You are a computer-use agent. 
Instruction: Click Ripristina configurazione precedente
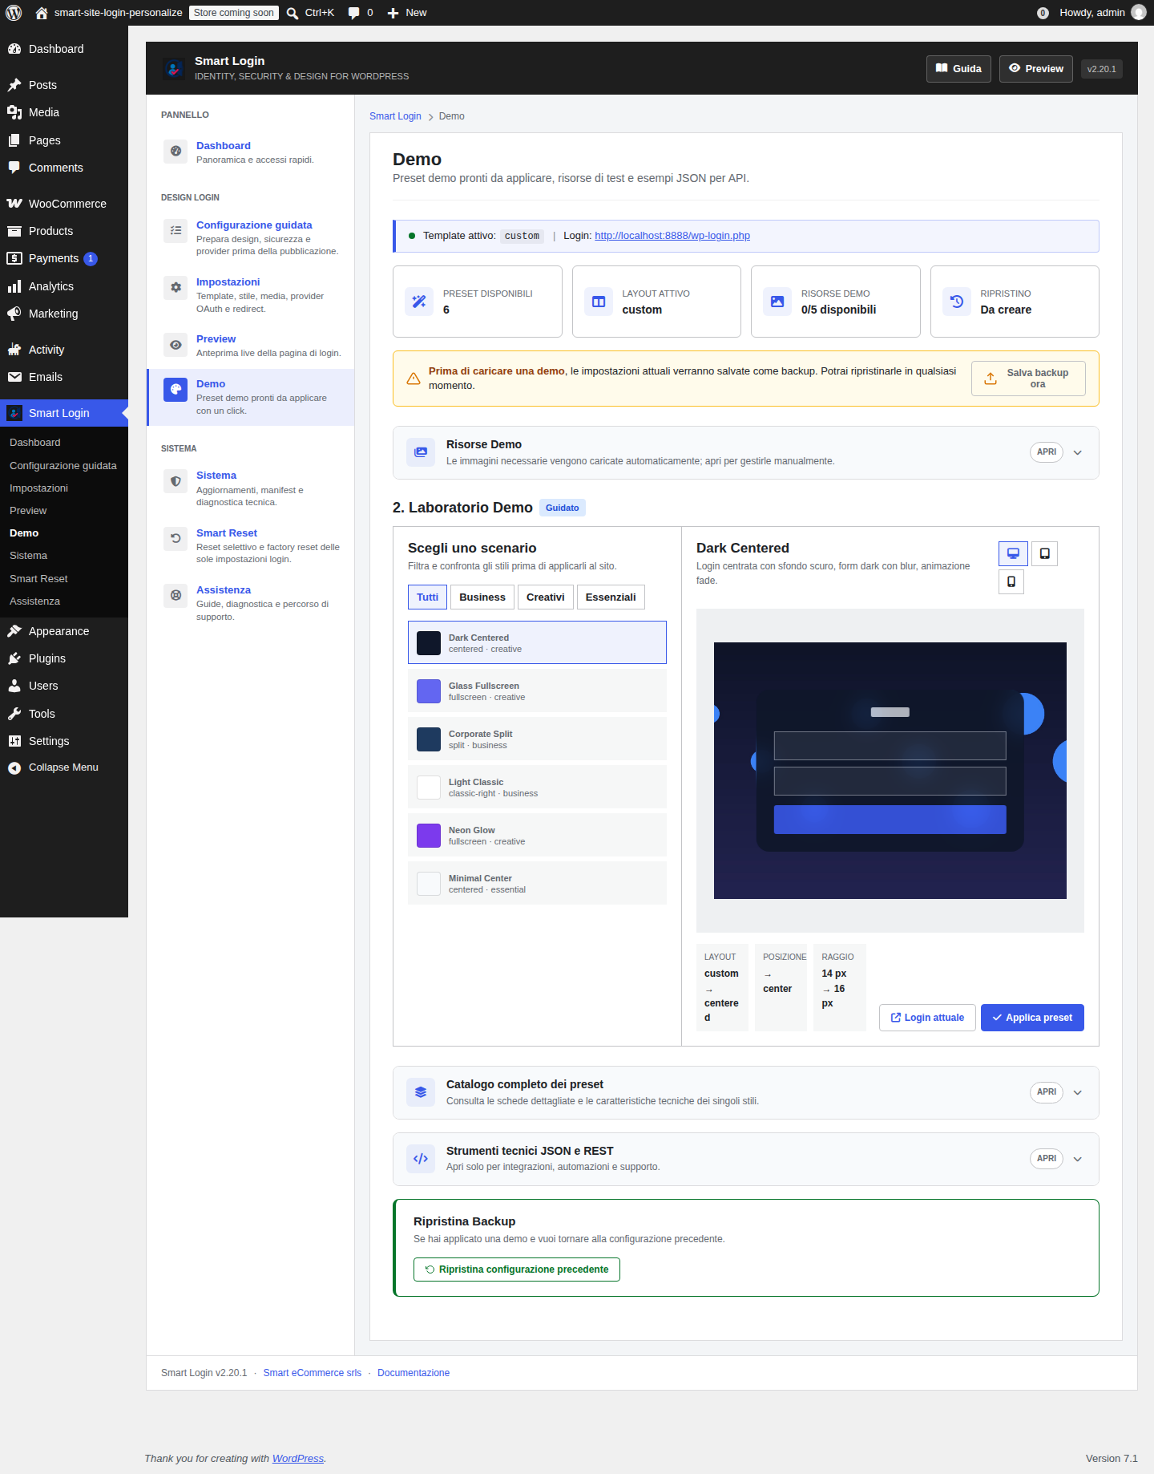[517, 1270]
